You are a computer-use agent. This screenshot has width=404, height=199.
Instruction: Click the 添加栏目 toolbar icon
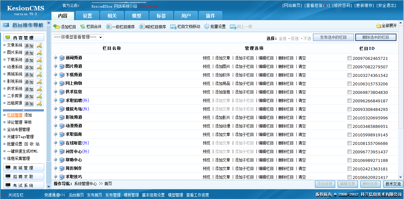tap(57, 27)
